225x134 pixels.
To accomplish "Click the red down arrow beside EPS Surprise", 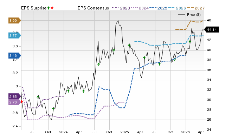I will 52,8.
